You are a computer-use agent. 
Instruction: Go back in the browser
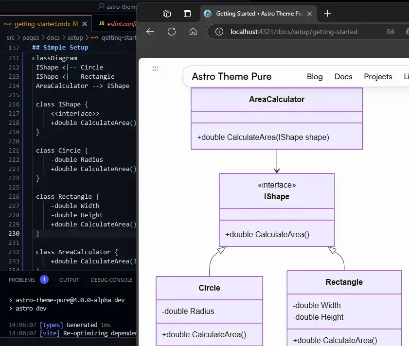150,32
